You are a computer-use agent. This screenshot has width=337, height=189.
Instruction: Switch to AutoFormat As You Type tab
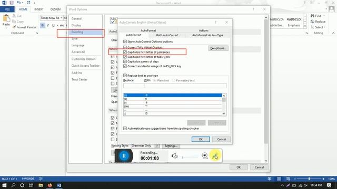207,35
